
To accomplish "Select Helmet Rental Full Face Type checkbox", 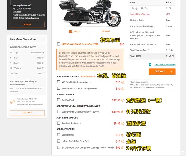I will click(x=58, y=141).
